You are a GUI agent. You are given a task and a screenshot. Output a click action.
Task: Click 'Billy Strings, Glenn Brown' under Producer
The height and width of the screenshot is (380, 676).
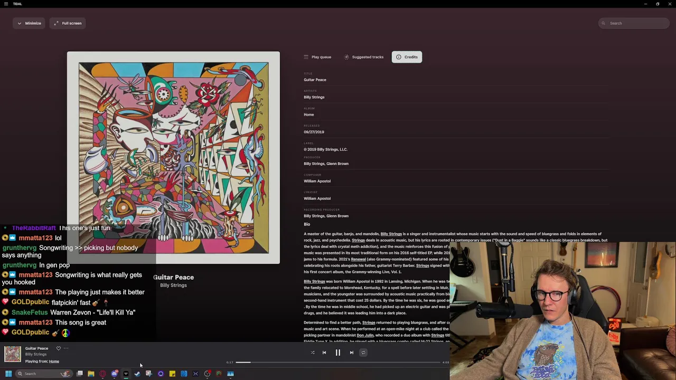326,164
